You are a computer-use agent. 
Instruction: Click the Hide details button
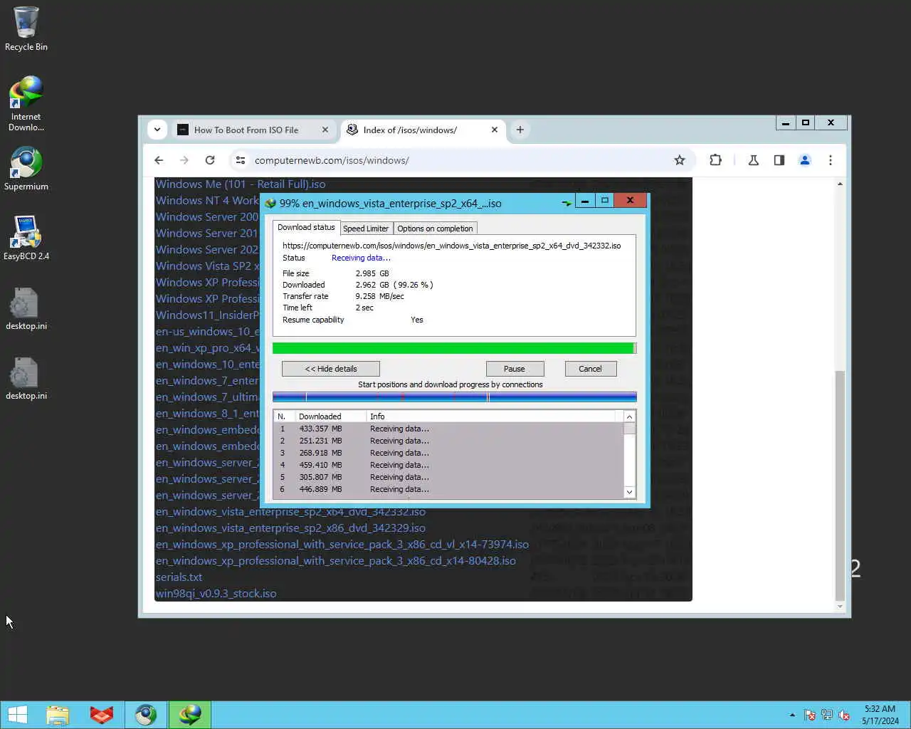331,369
